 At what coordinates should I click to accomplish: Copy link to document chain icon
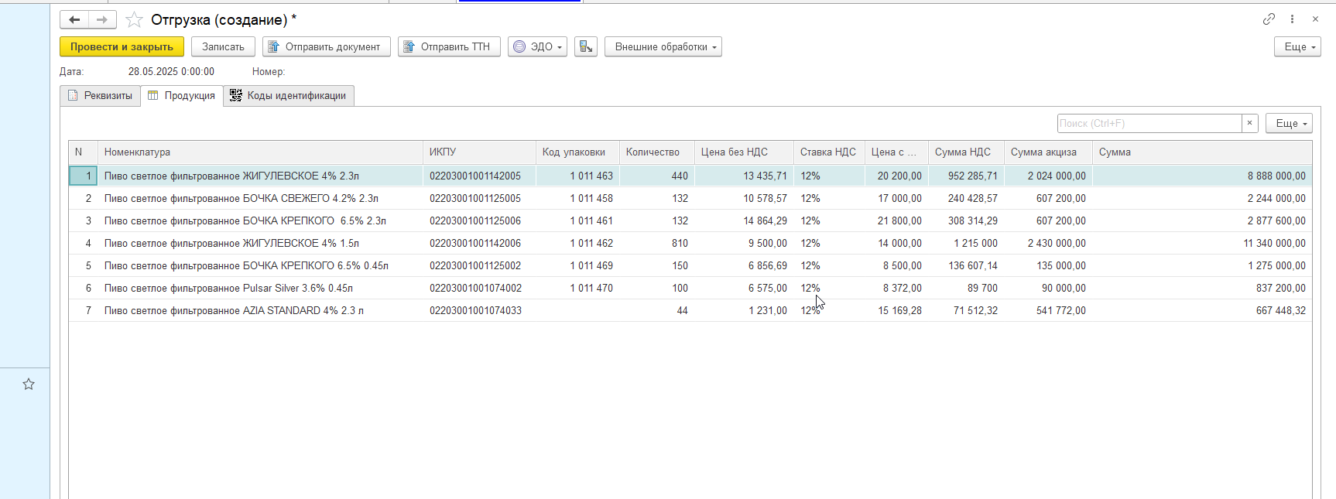coord(1269,19)
